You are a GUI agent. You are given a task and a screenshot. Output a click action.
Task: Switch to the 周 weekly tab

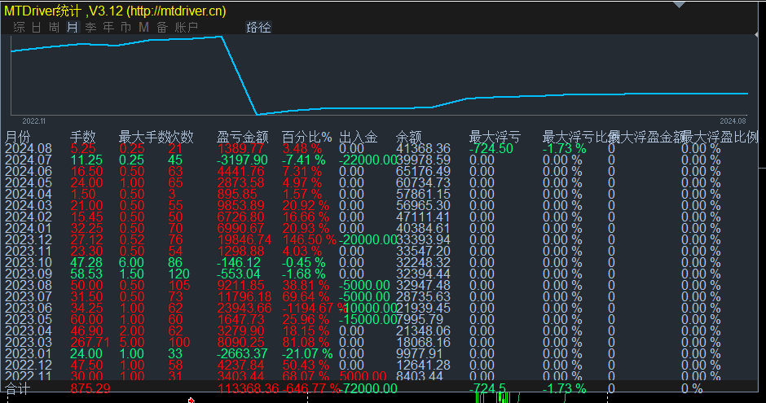tap(54, 28)
